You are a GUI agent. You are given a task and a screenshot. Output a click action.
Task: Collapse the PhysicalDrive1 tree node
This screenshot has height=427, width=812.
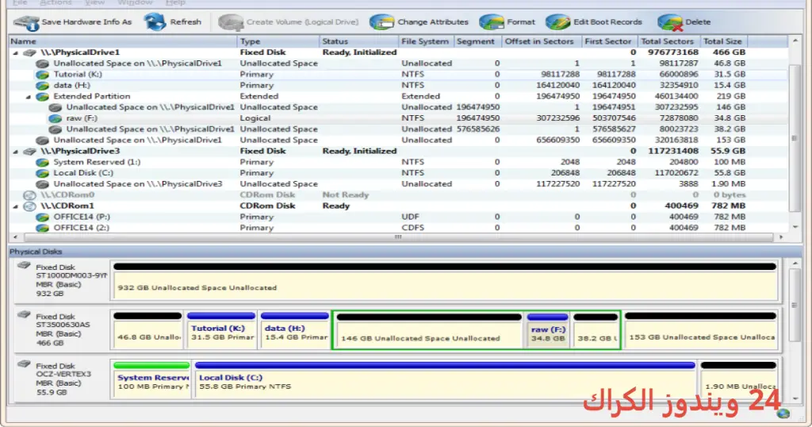[16, 53]
